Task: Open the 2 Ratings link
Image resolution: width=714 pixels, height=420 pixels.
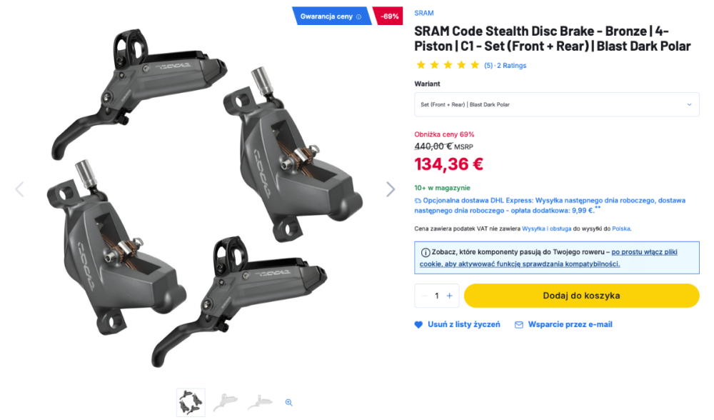Action: 511,66
